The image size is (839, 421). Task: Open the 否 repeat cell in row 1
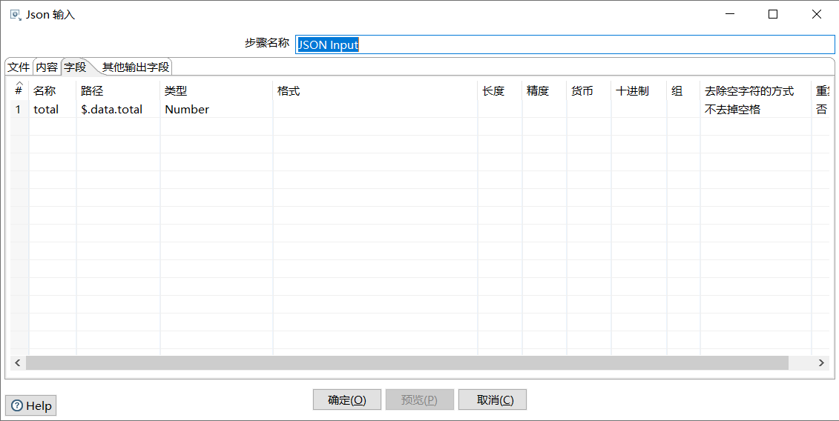coord(820,109)
